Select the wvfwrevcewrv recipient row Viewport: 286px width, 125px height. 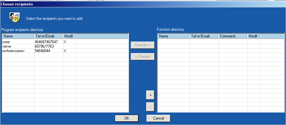pyautogui.click(x=65, y=51)
